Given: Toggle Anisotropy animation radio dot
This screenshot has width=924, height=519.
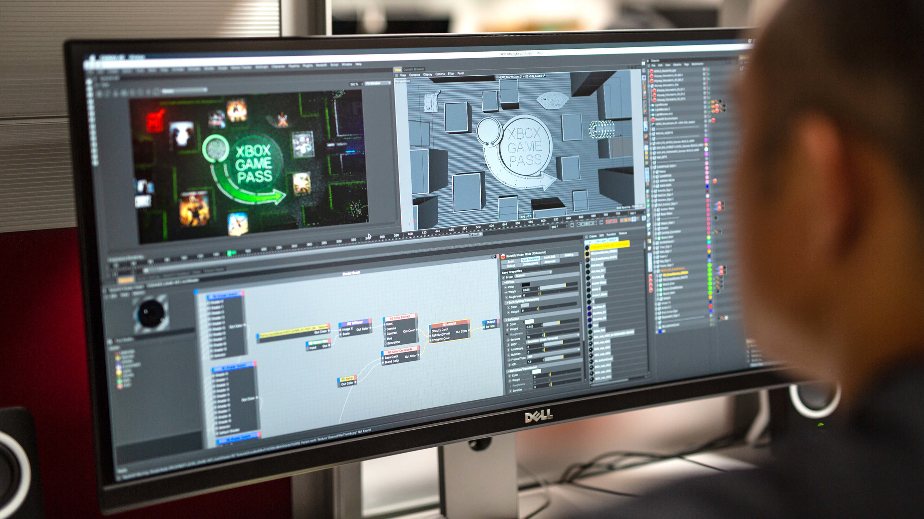Looking at the screenshot, I should [509, 350].
